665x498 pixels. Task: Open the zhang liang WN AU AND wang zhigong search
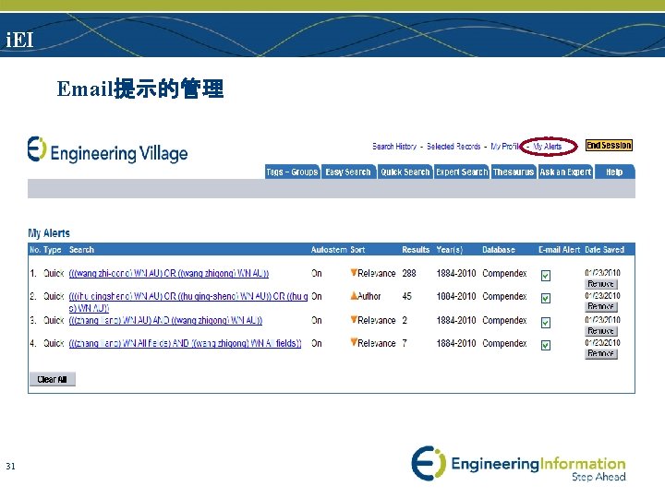pos(165,320)
